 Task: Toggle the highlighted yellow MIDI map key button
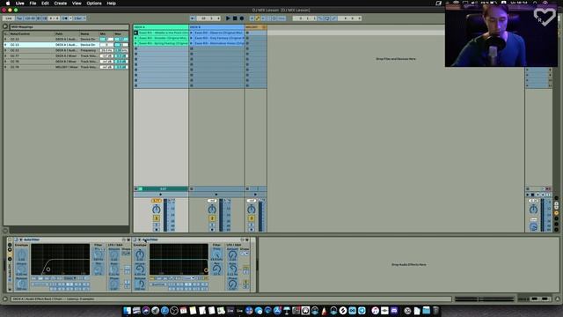[258, 18]
